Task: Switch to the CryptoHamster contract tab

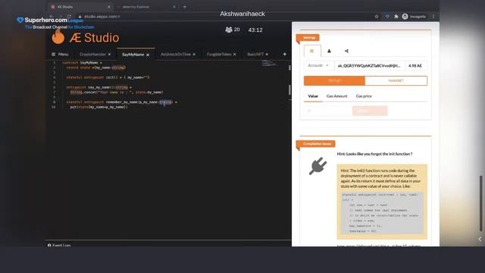Action: [x=92, y=54]
